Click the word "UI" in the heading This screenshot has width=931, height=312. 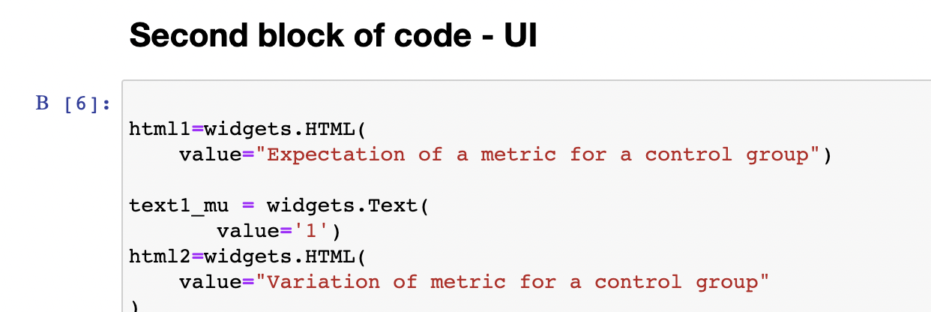(519, 34)
